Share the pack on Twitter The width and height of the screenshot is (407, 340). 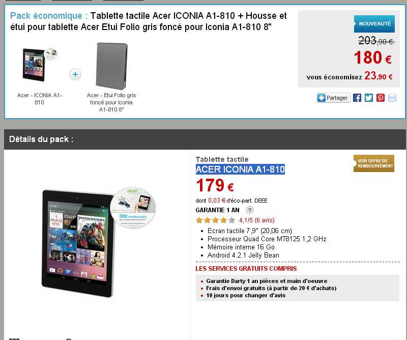pos(368,98)
